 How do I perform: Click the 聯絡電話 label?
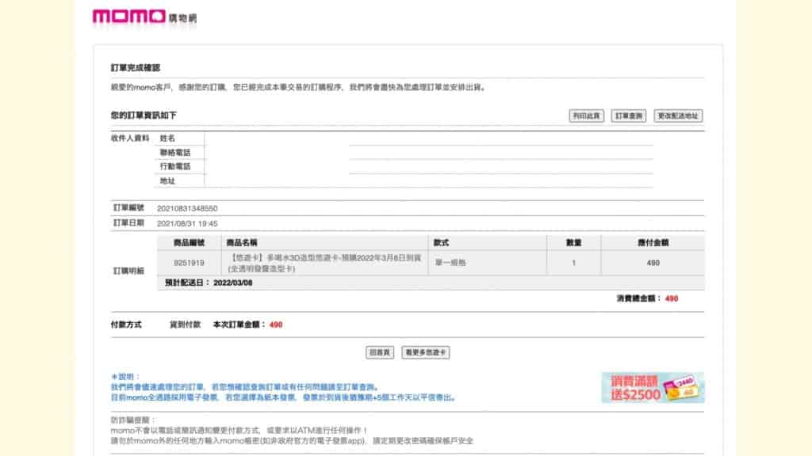(x=175, y=152)
